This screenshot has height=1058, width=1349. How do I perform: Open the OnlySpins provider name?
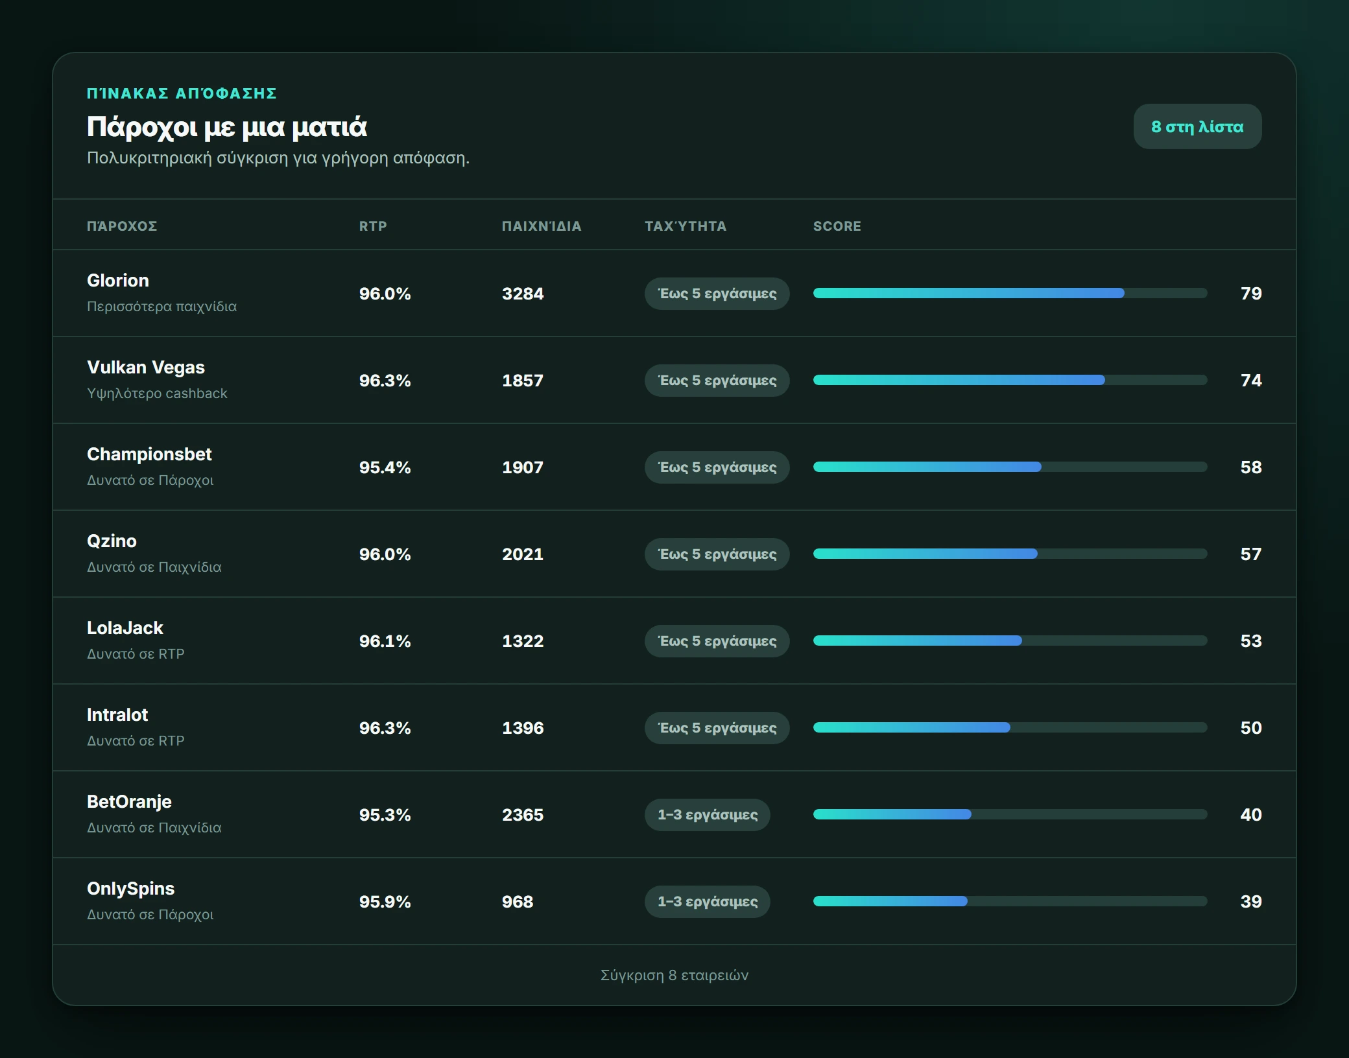pos(131,889)
